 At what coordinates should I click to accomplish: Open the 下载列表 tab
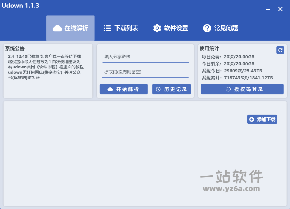click(x=121, y=28)
